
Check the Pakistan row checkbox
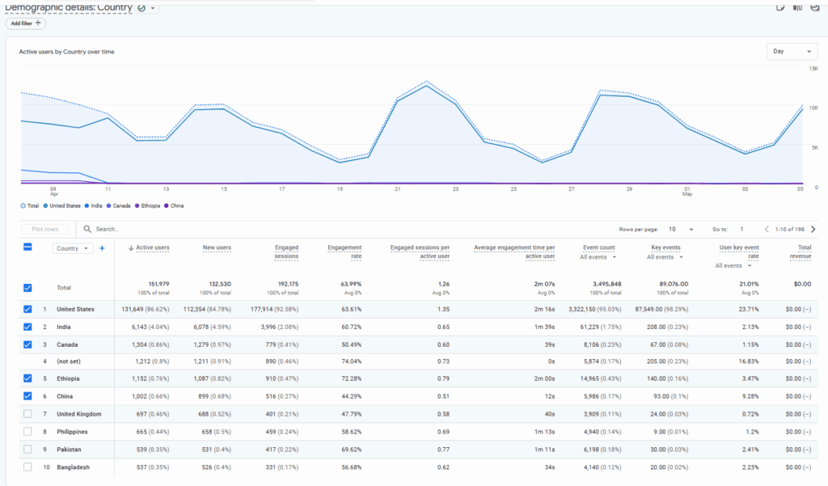tap(27, 450)
